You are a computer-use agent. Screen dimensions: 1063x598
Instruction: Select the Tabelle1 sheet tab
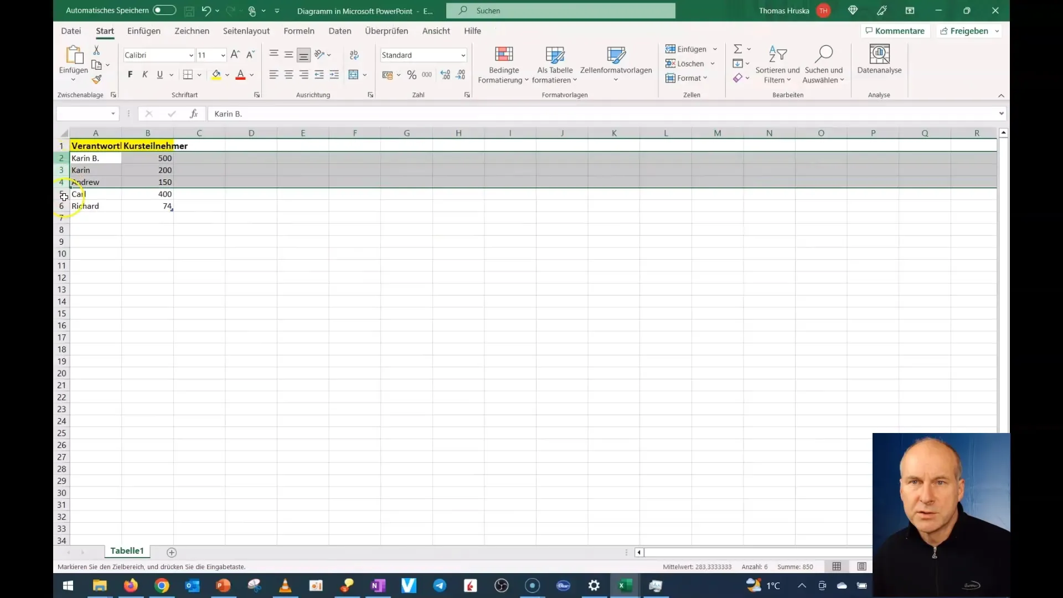click(127, 550)
